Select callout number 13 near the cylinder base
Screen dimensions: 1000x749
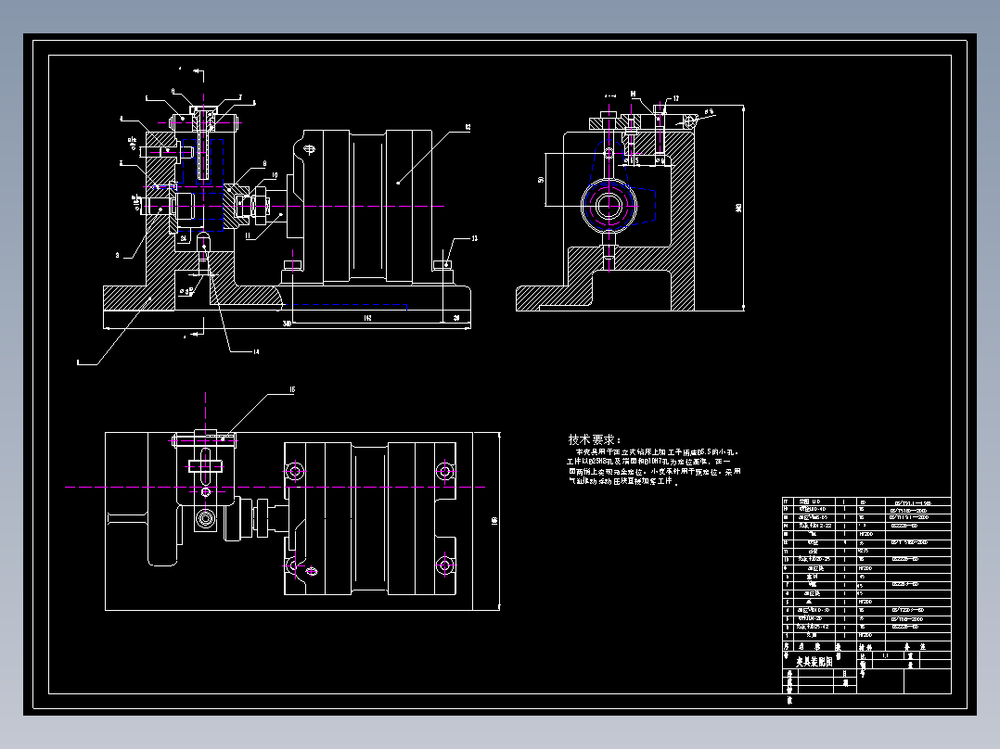coord(474,238)
